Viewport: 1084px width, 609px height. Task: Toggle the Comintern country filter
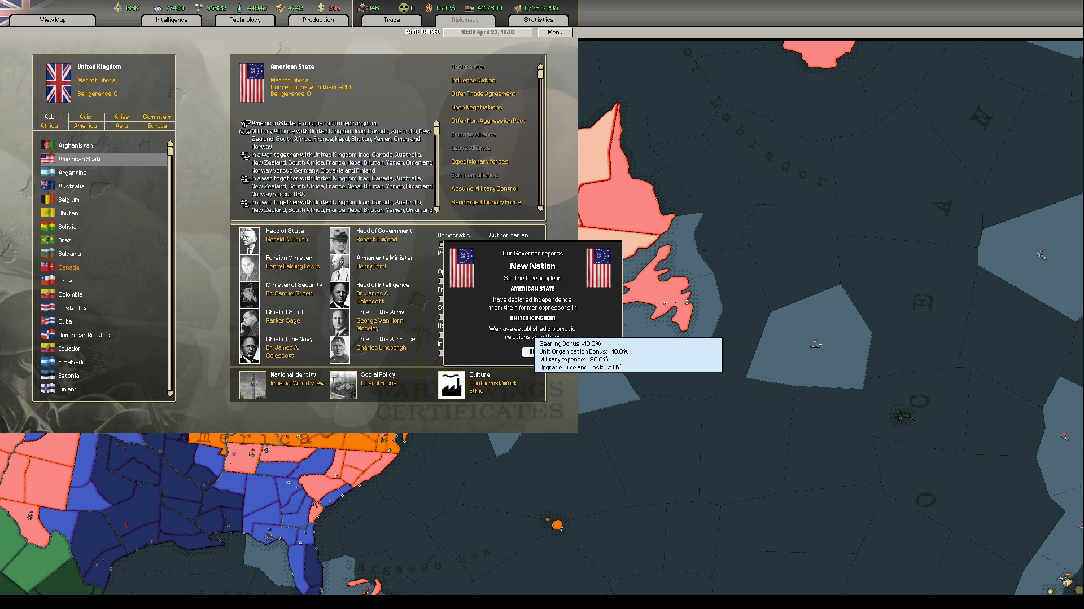point(158,117)
